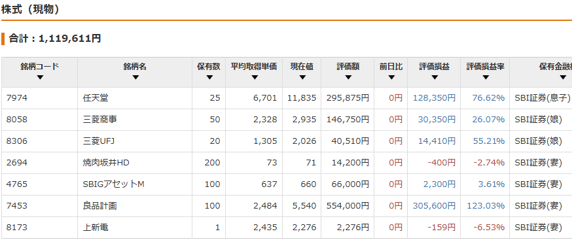The height and width of the screenshot is (240, 572).
Task: Click the SBIGアセットM row name
Action: tap(114, 184)
